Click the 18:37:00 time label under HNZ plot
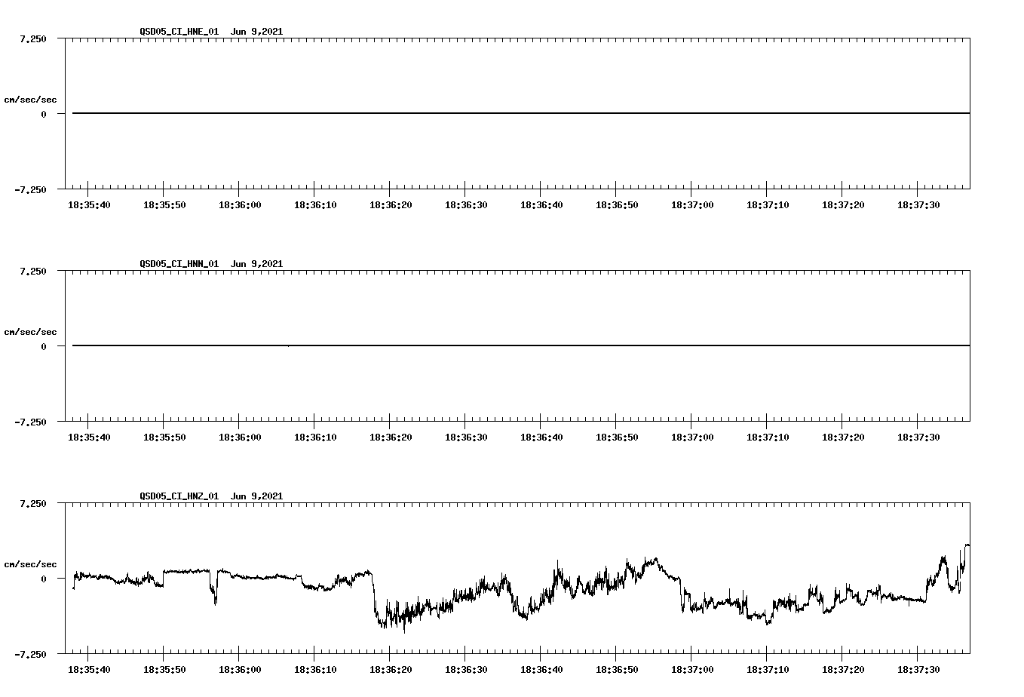 click(x=692, y=670)
